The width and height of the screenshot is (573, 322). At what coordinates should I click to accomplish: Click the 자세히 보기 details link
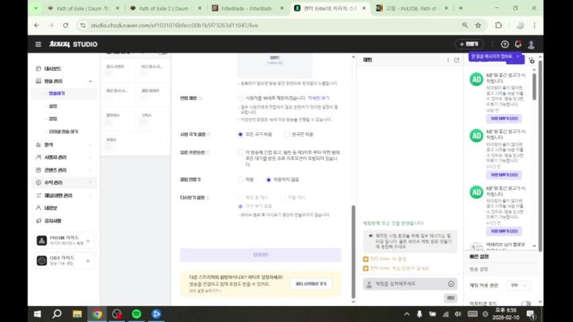(x=318, y=98)
